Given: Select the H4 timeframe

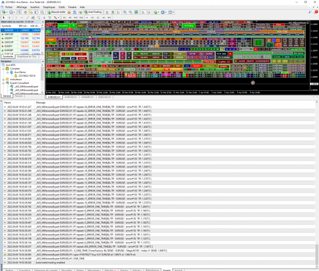Looking at the screenshot, I should pos(92,18).
